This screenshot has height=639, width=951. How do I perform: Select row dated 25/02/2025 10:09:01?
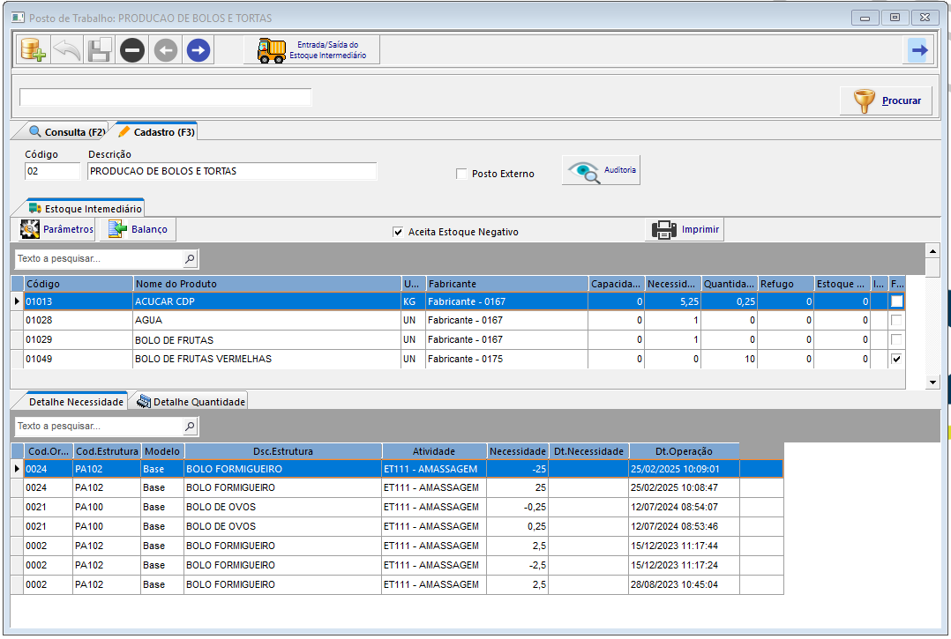click(403, 469)
